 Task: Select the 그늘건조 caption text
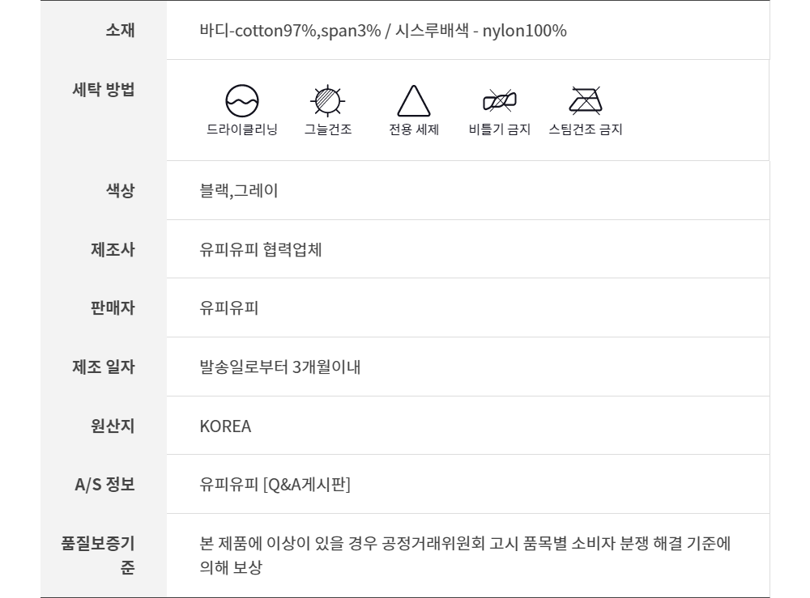point(327,129)
